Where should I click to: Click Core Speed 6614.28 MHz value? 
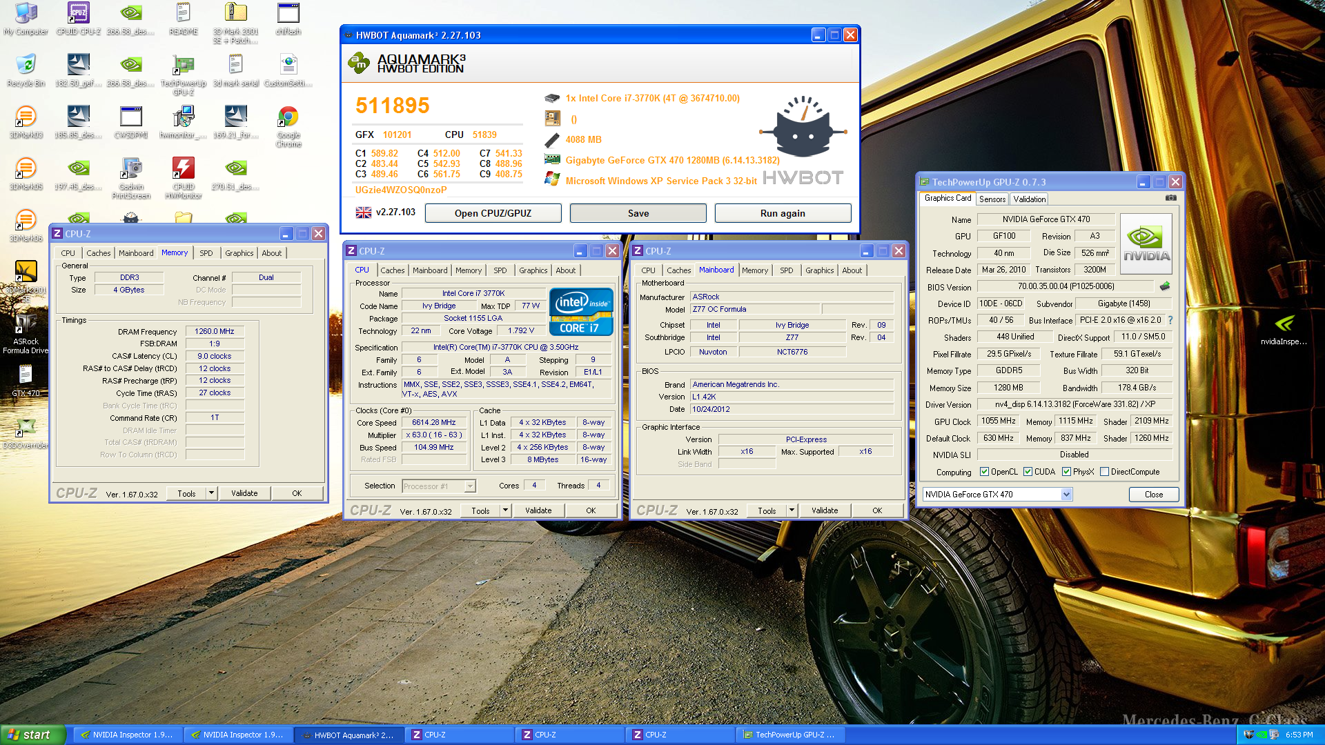[433, 422]
